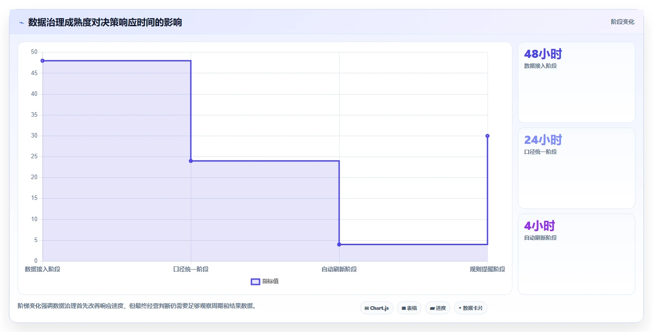The width and height of the screenshot is (653, 332).
Task: Click the 阶段变化 label in header
Action: 623,22
